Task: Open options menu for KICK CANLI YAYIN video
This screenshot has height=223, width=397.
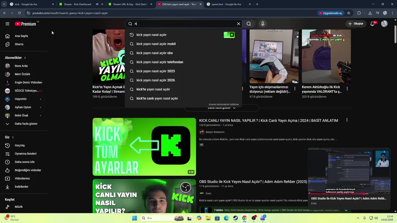Action: (x=347, y=120)
